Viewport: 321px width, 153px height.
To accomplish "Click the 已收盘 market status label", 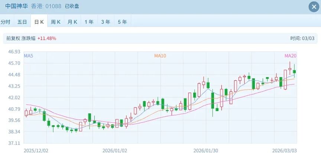I will (x=72, y=6).
